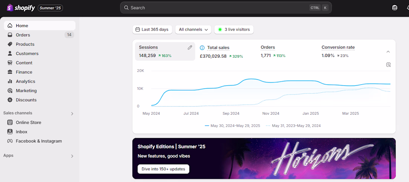409x182 pixels.
Task: Open the Inbox channel label
Action: (x=22, y=132)
